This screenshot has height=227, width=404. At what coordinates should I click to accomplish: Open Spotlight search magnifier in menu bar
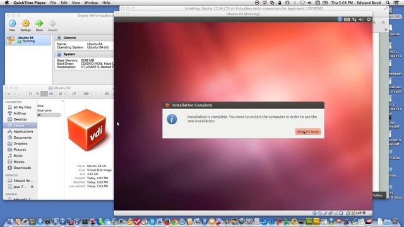(388, 3)
